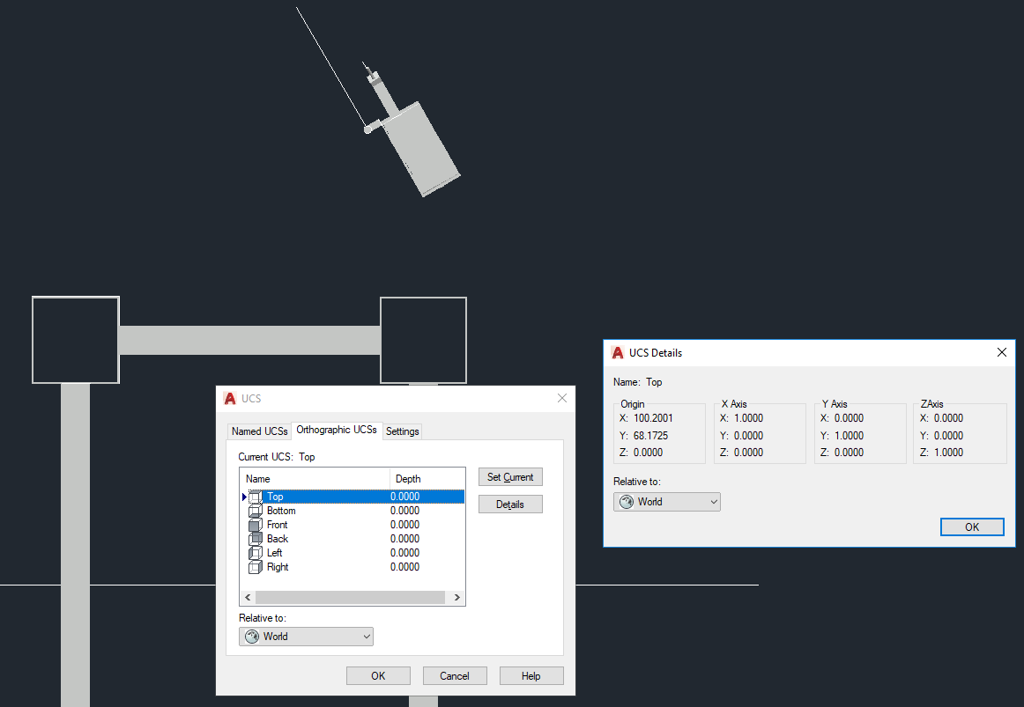Viewport: 1024px width, 707px height.
Task: Click the Top cube icon in the UCS list
Action: (x=256, y=497)
